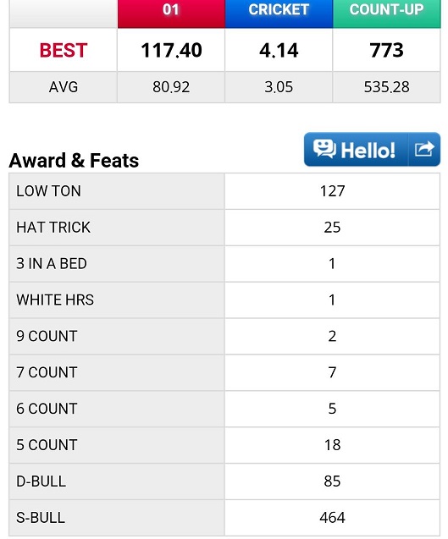The width and height of the screenshot is (448, 539).
Task: Click best cricket score 4.14
Action: pyautogui.click(x=279, y=50)
